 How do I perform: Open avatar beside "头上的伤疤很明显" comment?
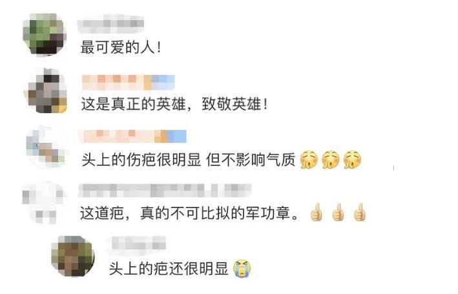coord(45,147)
